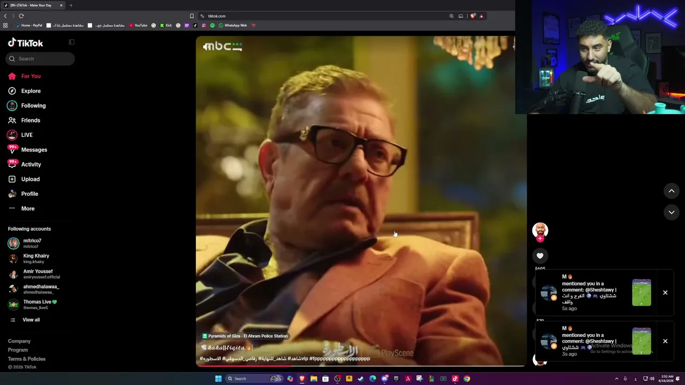Screen dimensions: 685x385
Task: Open the Kick bookmark
Action: tap(166, 25)
